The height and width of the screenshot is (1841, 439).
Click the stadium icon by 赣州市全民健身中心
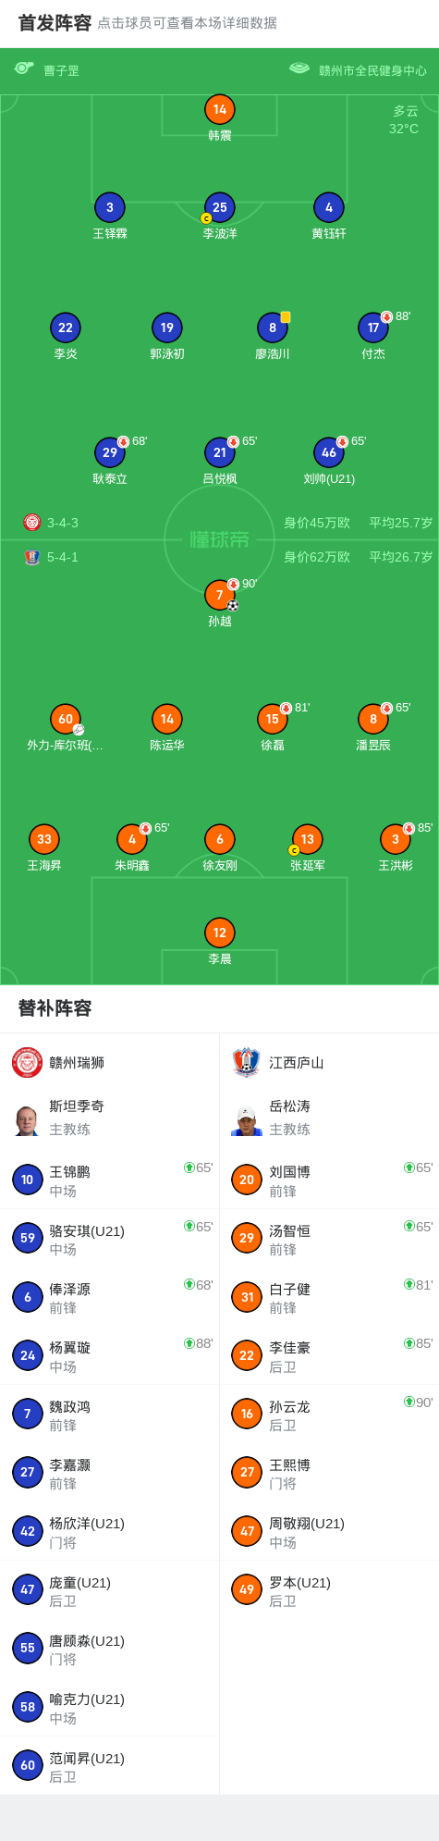(x=299, y=68)
